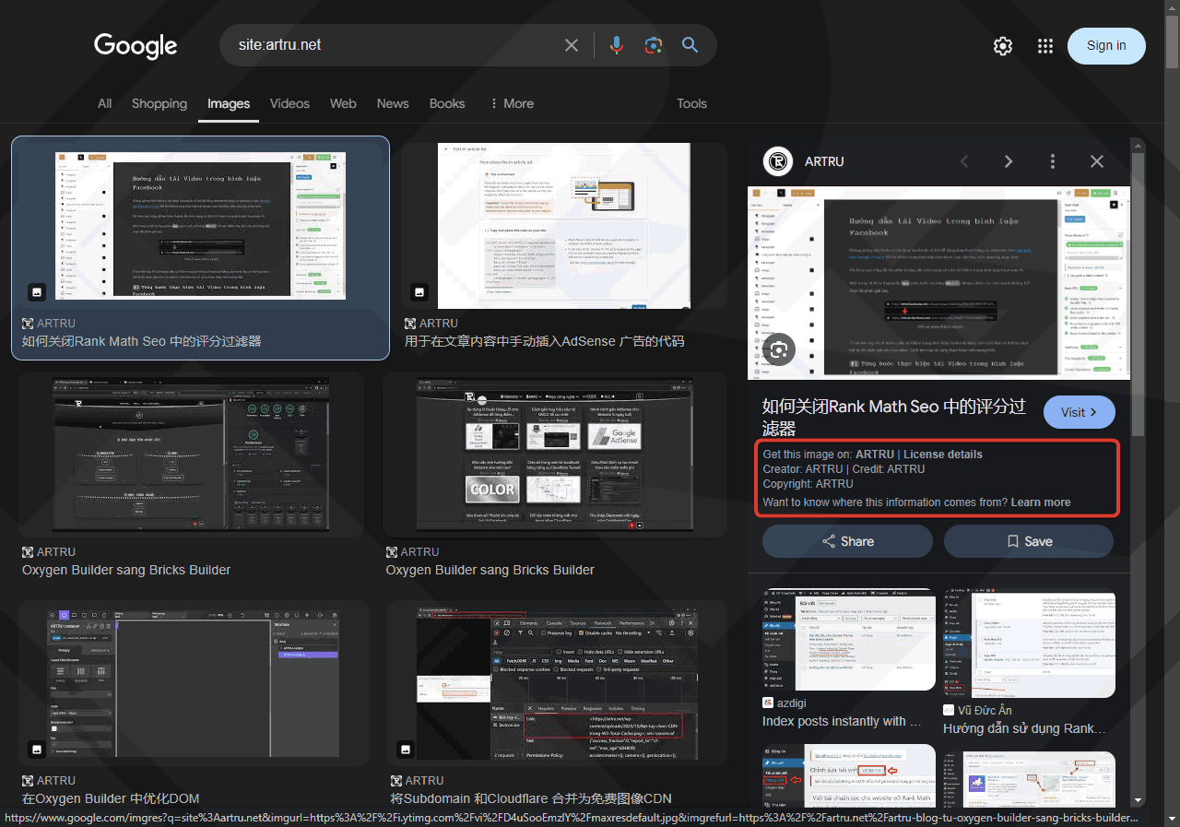Click the ARTRU name in preview header
Image resolution: width=1180 pixels, height=827 pixels.
(x=824, y=161)
